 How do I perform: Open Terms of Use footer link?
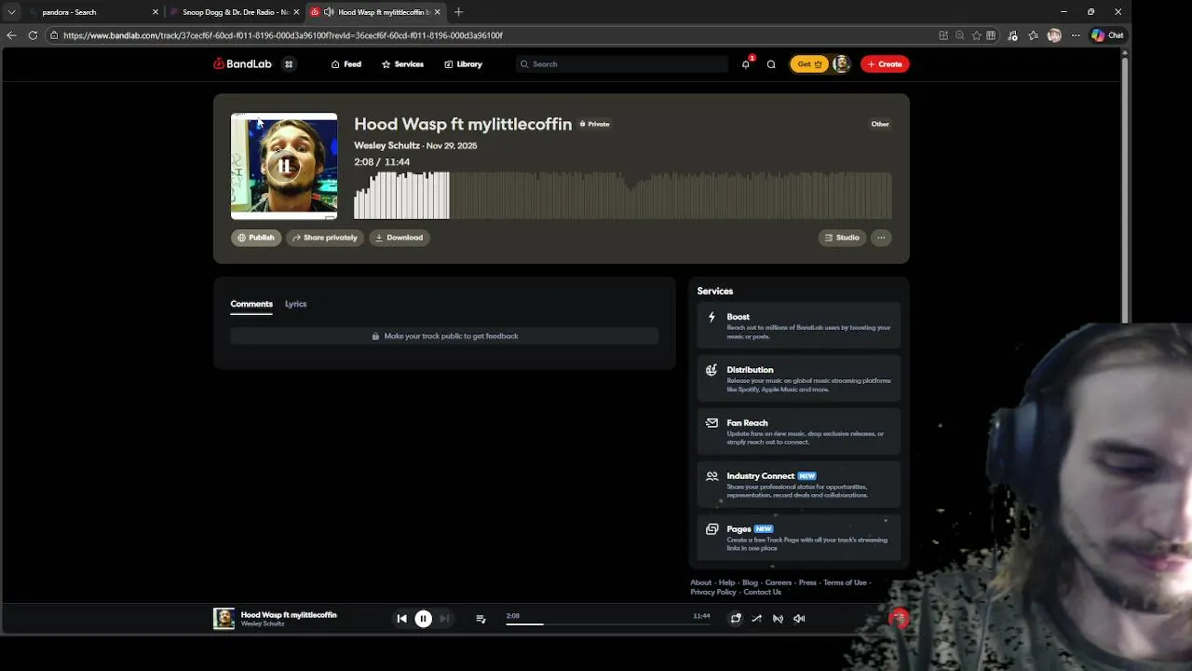coord(845,582)
